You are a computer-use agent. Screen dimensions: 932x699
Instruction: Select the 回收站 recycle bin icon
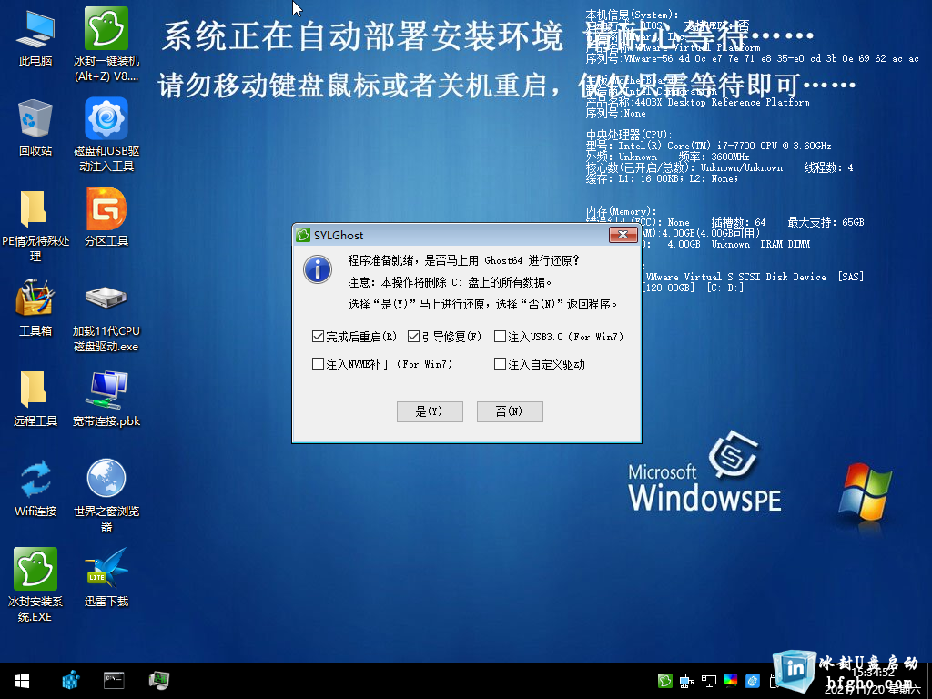[x=35, y=127]
